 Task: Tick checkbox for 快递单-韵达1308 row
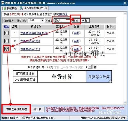tap(6, 41)
